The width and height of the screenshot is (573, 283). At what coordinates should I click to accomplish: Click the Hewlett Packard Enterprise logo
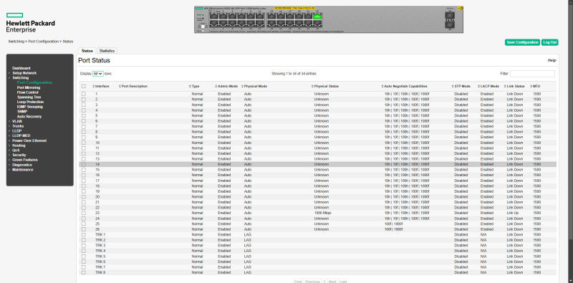[30, 23]
